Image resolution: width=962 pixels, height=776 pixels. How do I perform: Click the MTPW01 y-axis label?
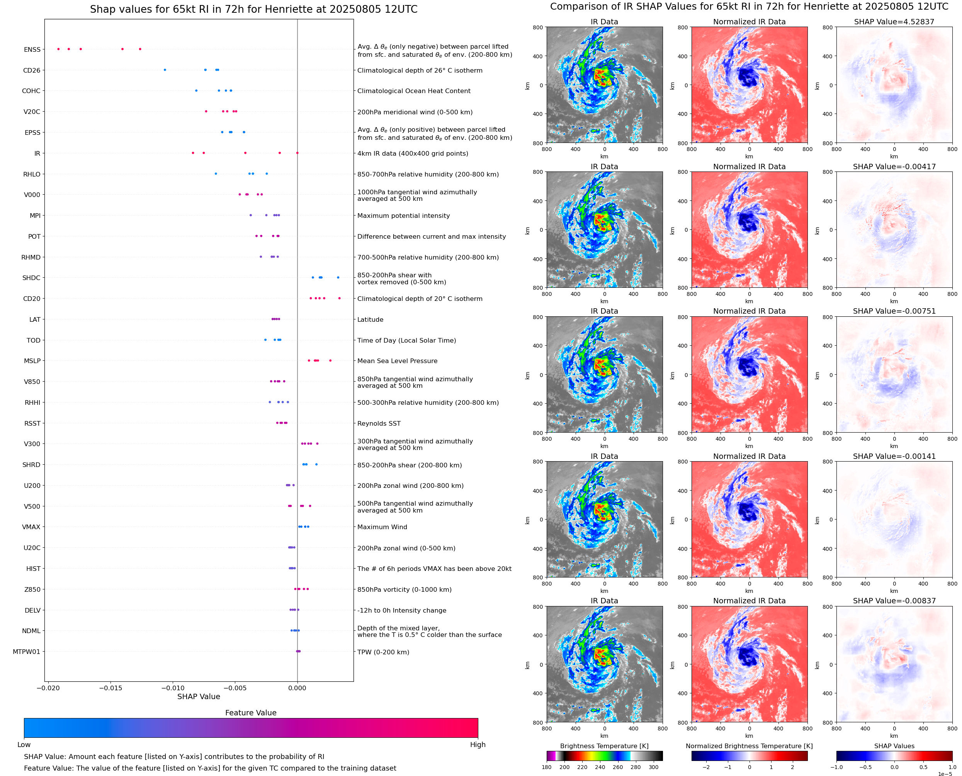click(x=26, y=652)
